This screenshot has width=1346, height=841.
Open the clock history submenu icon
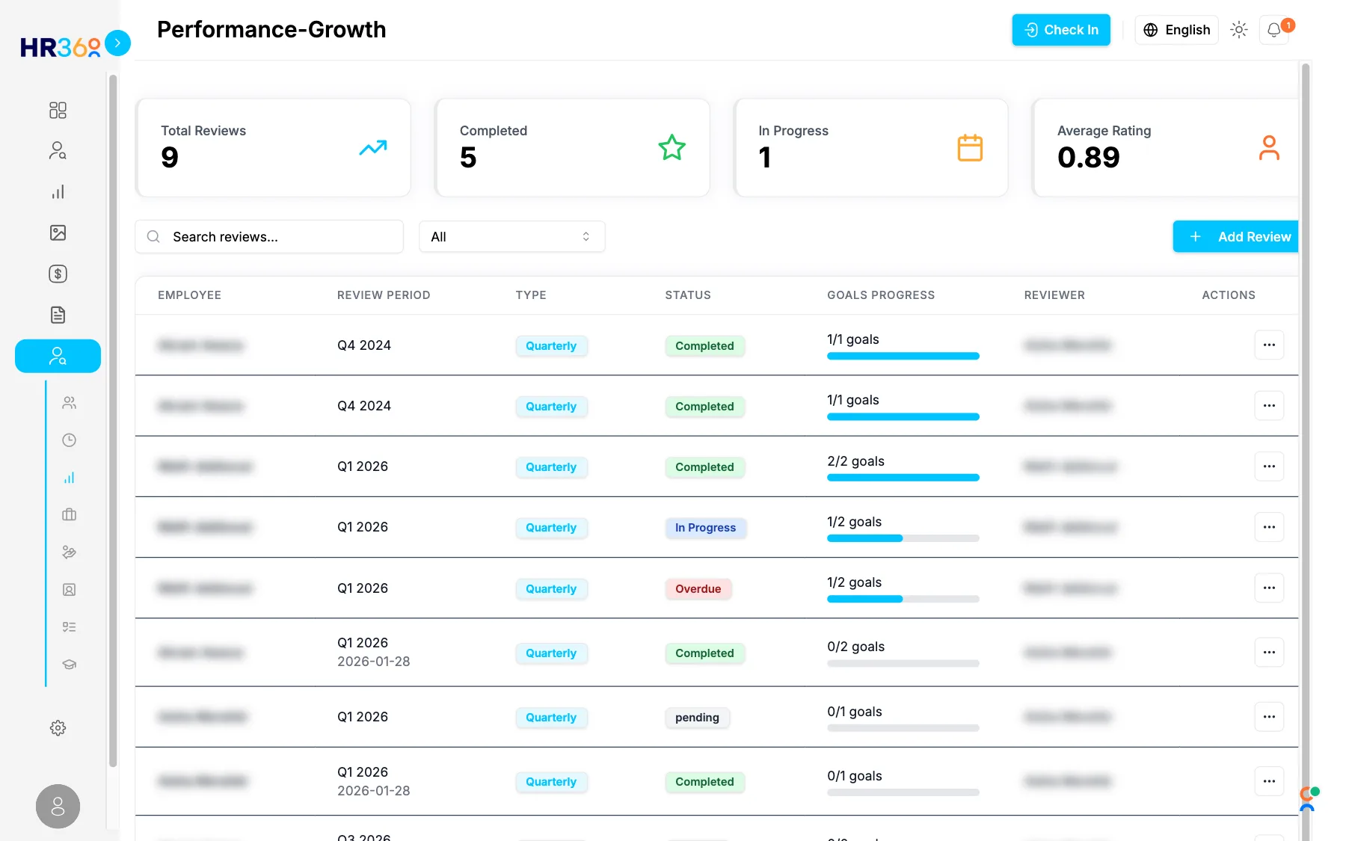point(69,440)
